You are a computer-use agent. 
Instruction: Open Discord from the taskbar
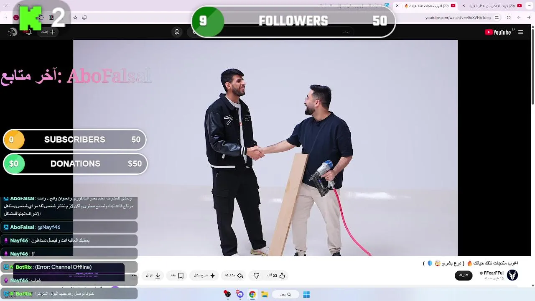[x=240, y=294]
